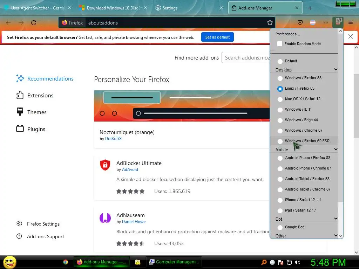Select Android Phone / Firefox 83
This screenshot has width=359, height=269.
point(280,158)
